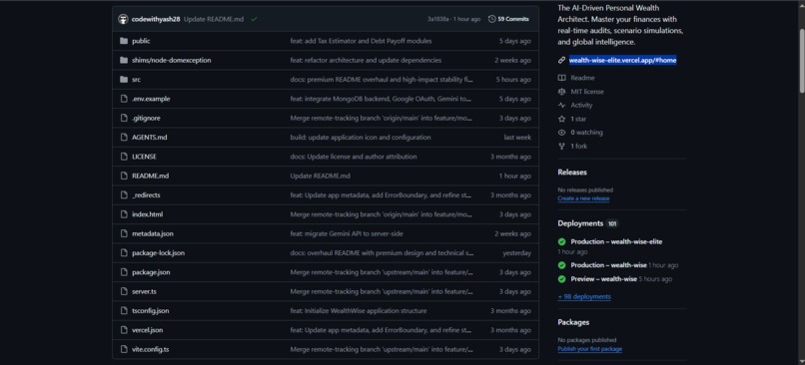
Task: Click the file icon beside package.json
Action: pos(123,272)
